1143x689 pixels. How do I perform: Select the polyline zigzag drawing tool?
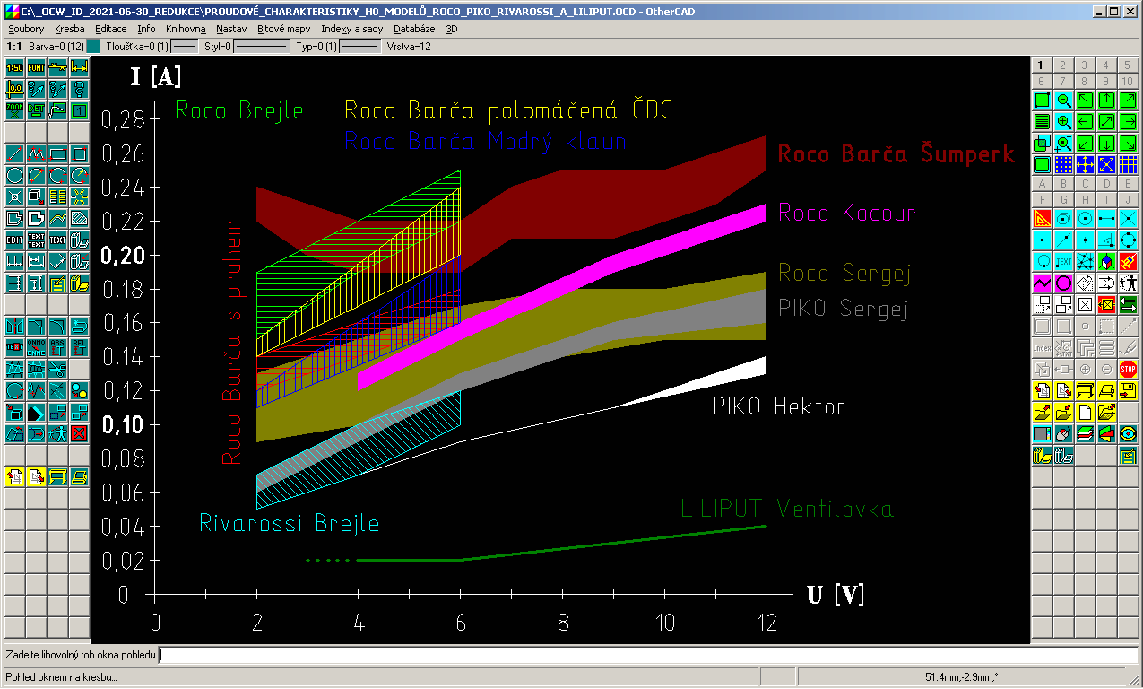36,154
